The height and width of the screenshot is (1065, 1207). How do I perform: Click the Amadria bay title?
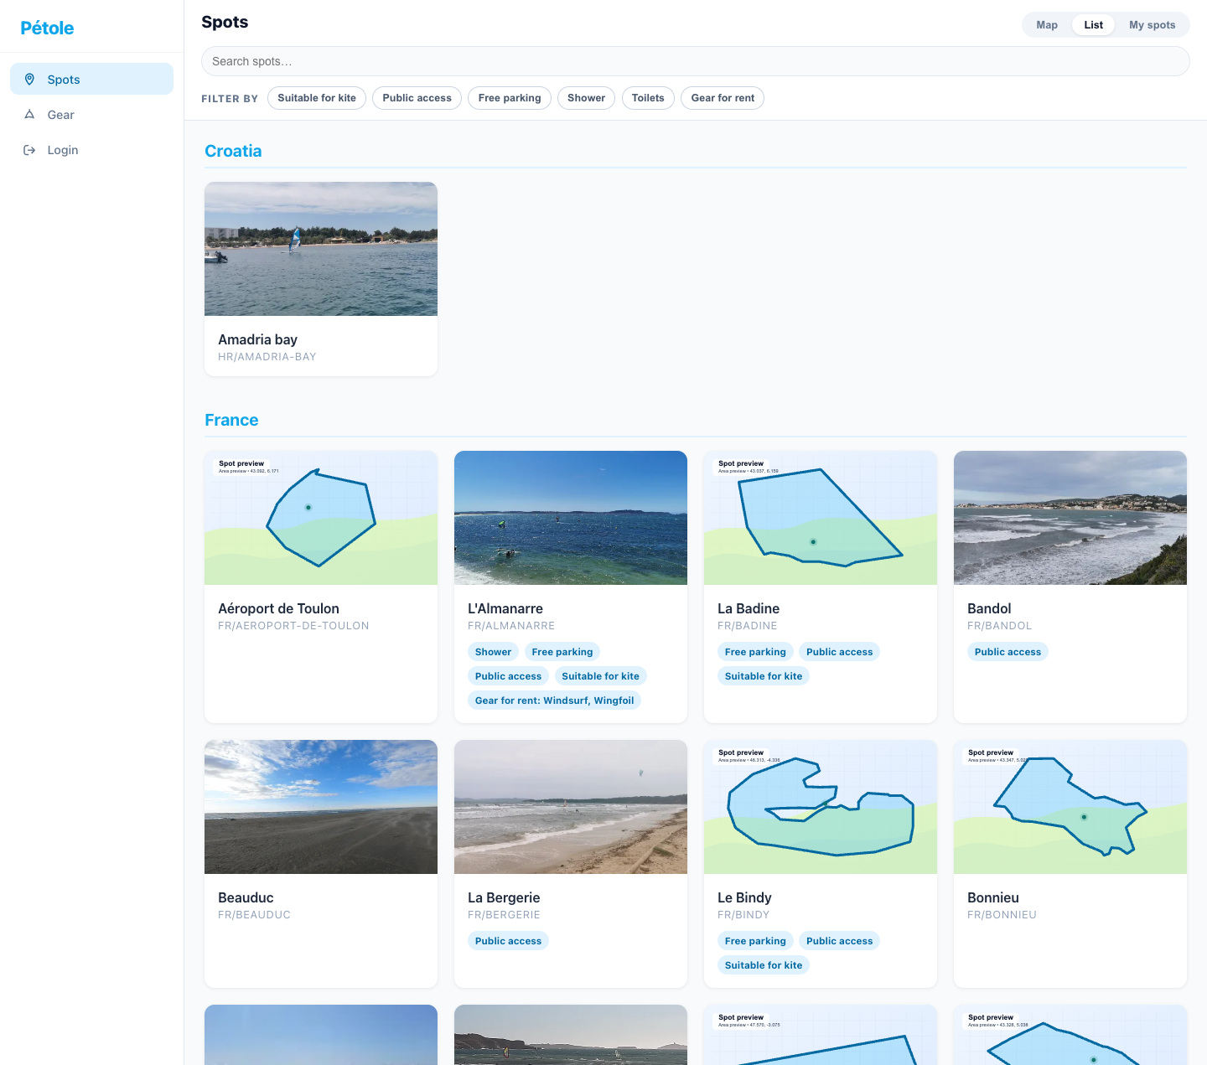point(257,339)
